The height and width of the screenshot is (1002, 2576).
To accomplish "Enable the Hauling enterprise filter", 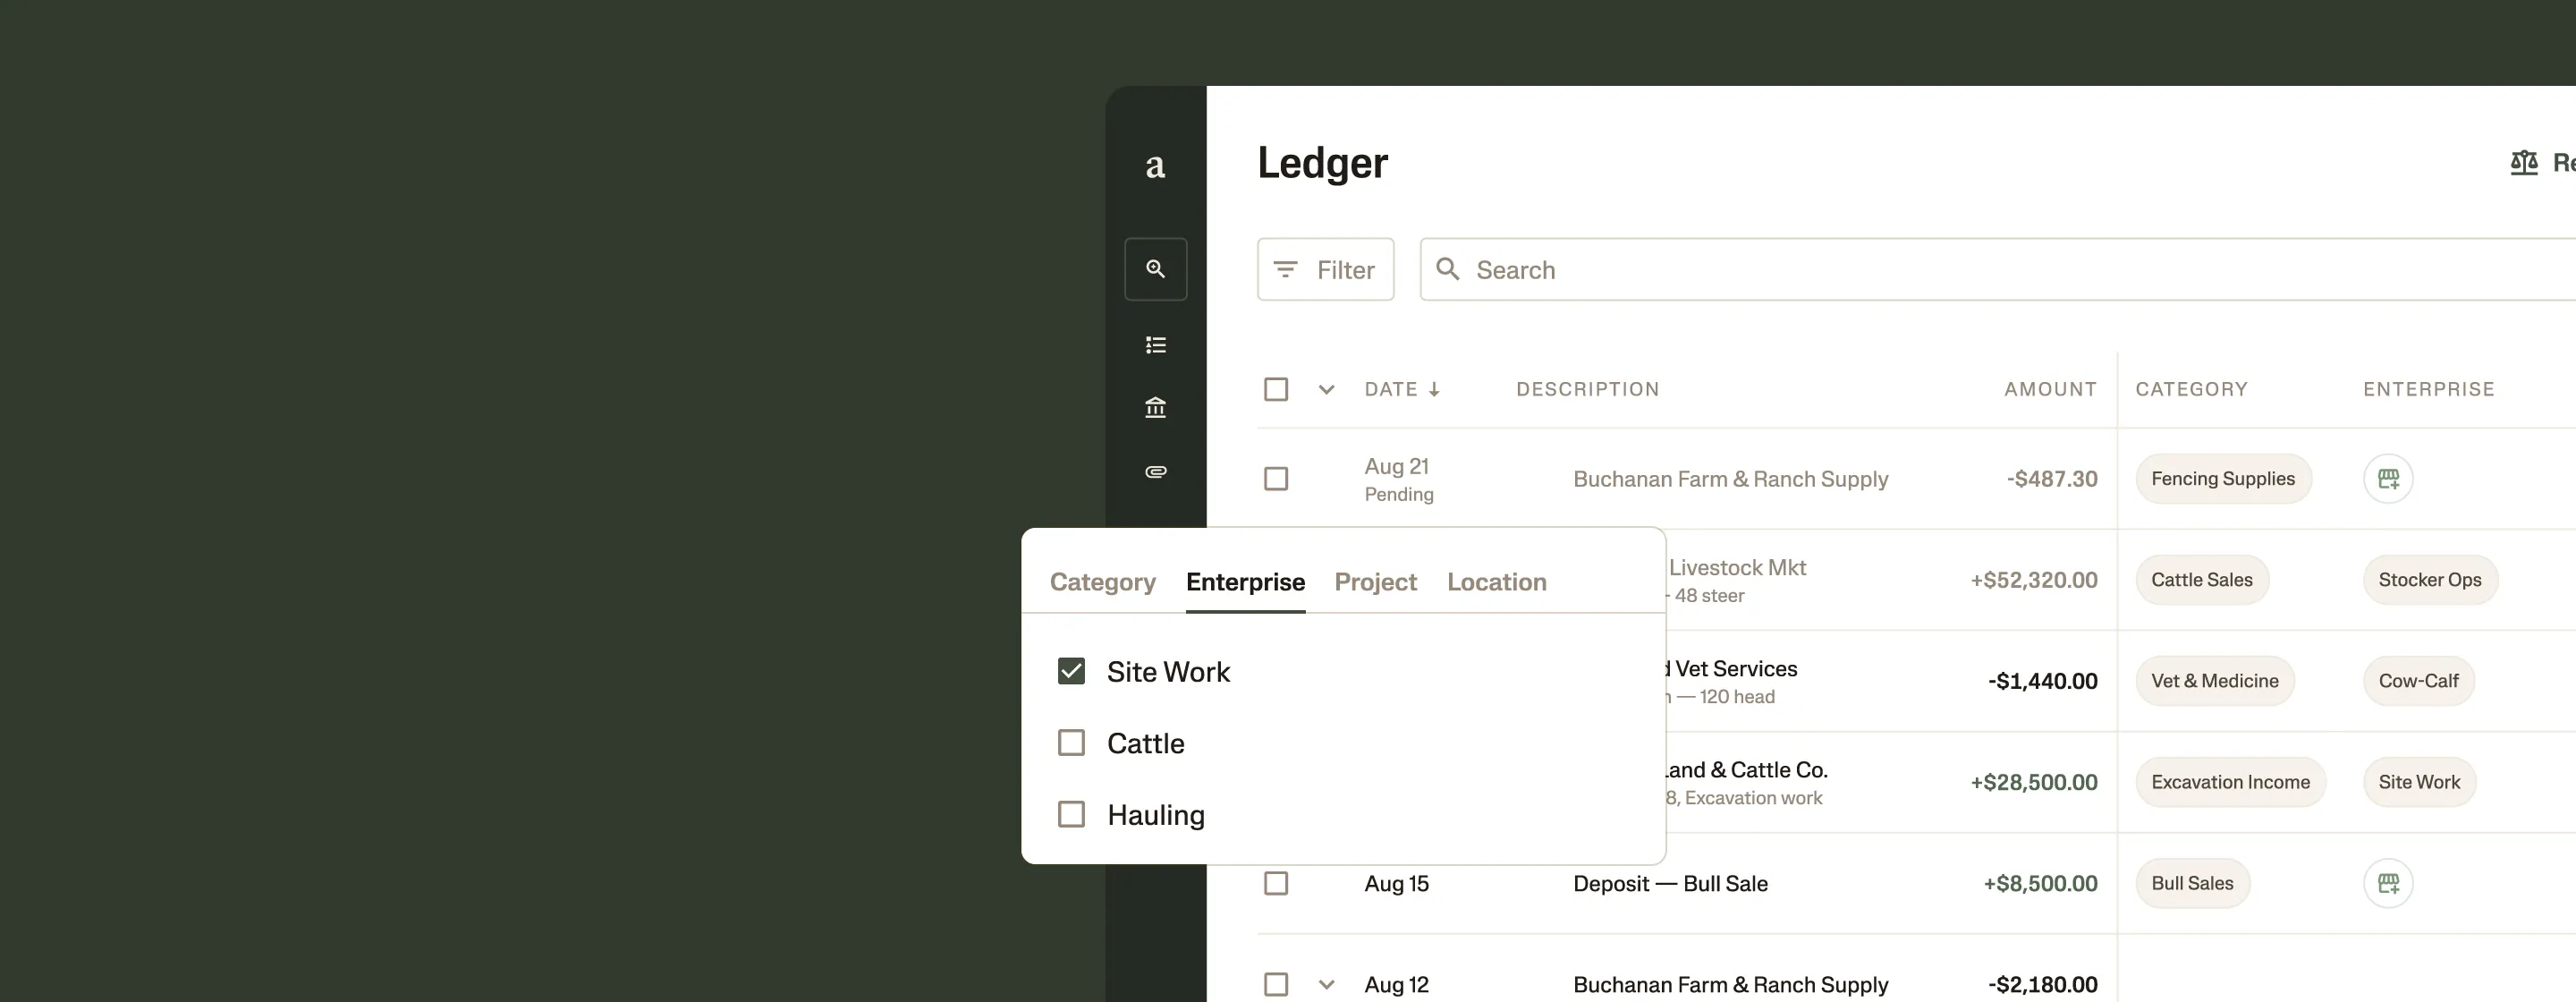I will click(1071, 814).
